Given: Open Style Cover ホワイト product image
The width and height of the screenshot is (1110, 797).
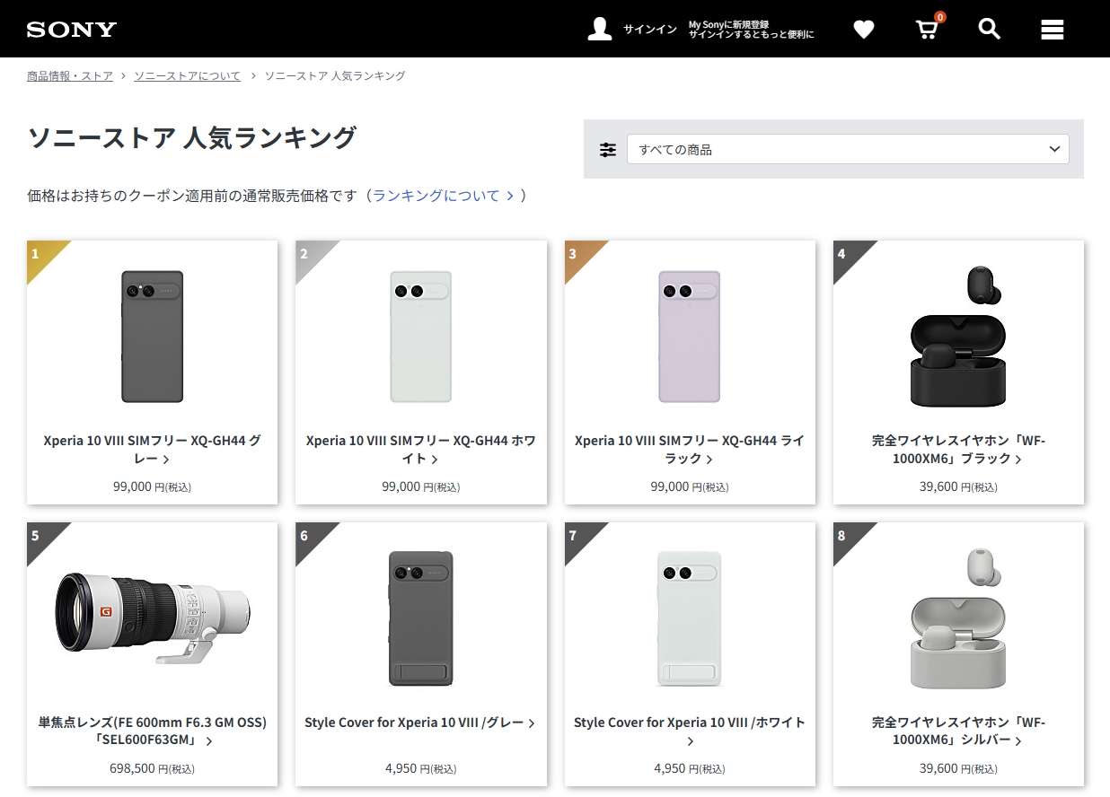Looking at the screenshot, I should 690,618.
